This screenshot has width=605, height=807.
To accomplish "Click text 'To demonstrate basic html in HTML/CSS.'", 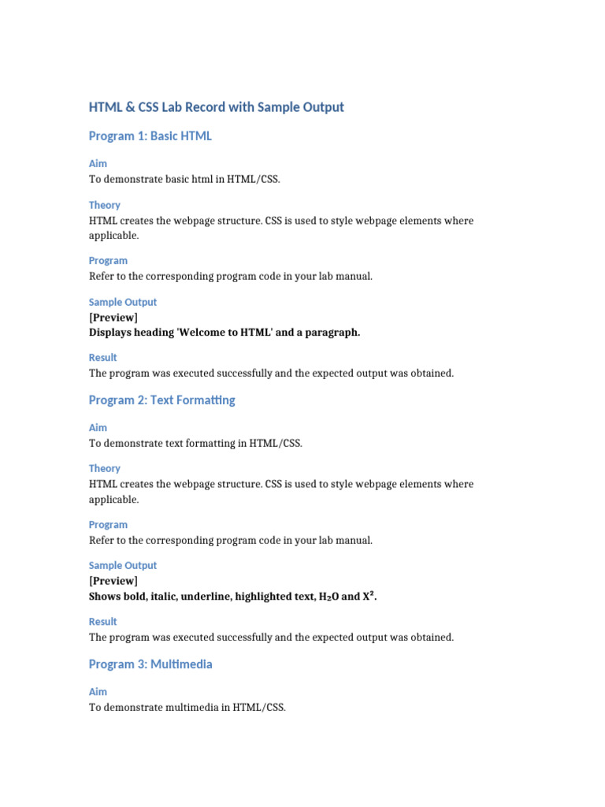I will pos(184,179).
